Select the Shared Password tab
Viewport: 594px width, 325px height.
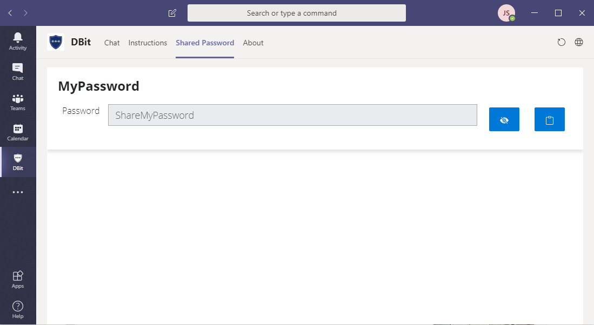(205, 43)
